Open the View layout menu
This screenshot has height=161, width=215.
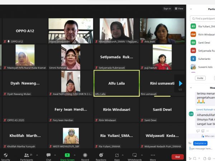179,9
